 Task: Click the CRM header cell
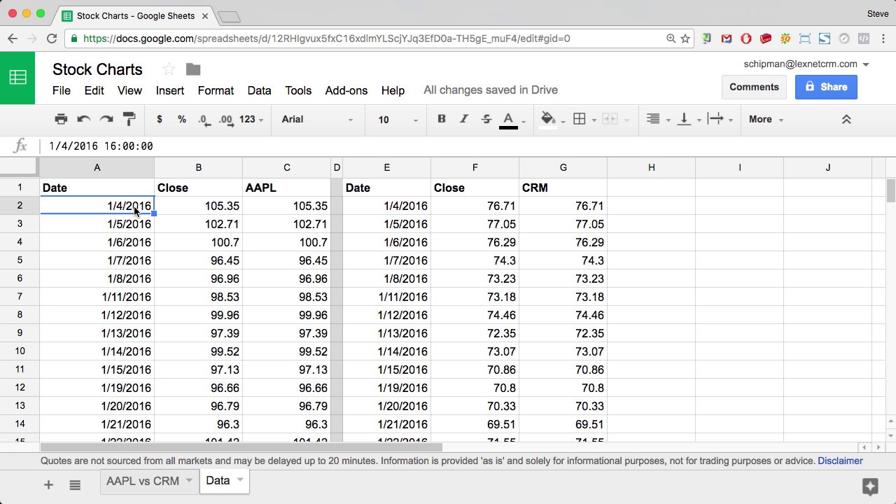(563, 188)
